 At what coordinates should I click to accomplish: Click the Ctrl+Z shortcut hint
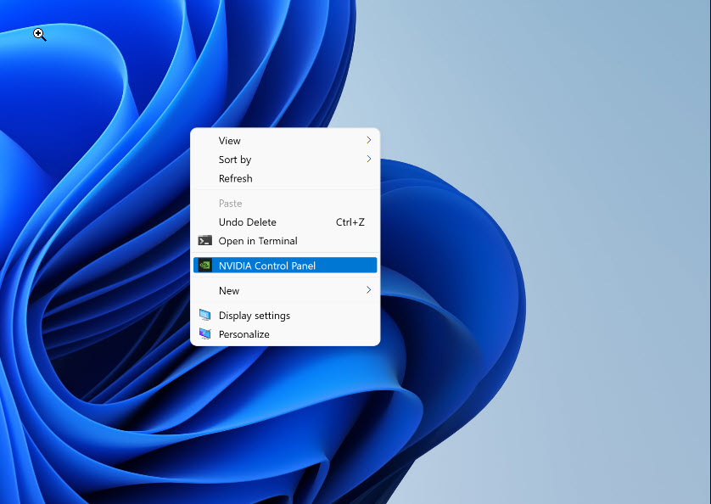coord(350,222)
